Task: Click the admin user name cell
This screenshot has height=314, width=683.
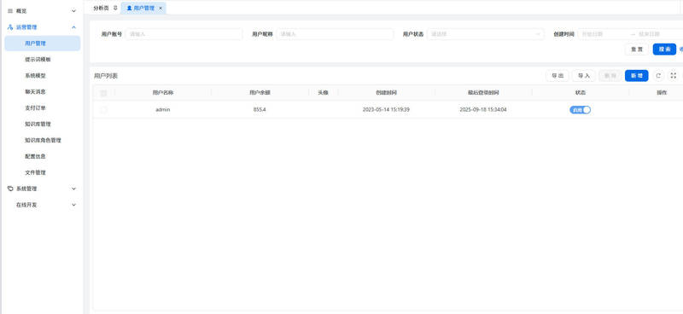Action: point(162,110)
